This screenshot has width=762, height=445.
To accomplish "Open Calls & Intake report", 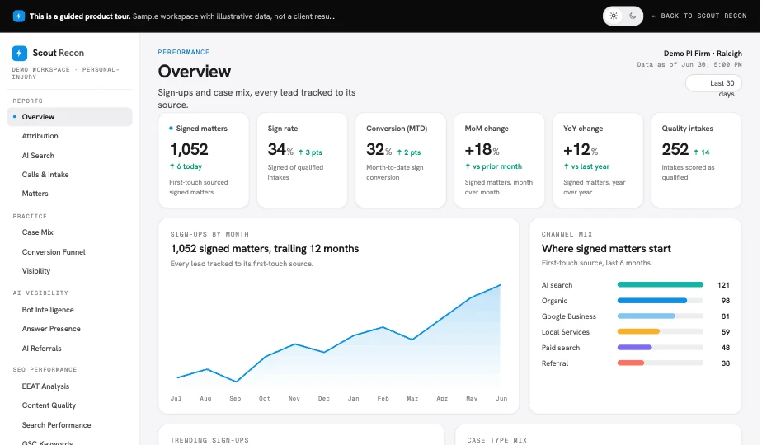I will coord(45,175).
